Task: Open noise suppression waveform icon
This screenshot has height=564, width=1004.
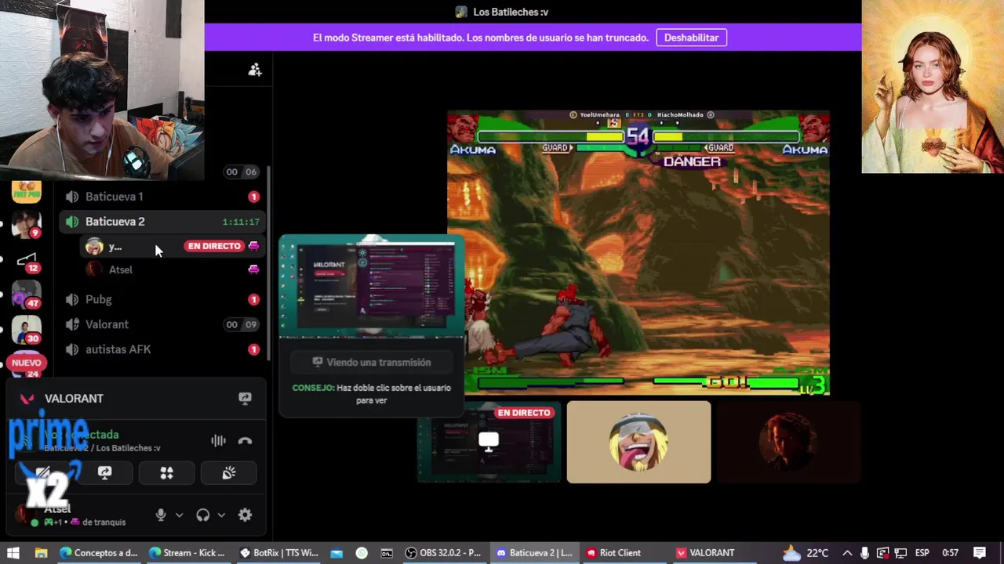Action: (218, 441)
